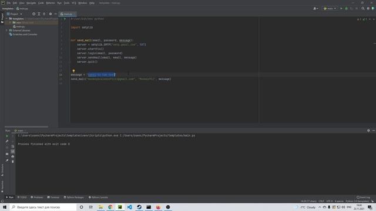
Task: Select main.py in the project tree
Action: pyautogui.click(x=19, y=26)
